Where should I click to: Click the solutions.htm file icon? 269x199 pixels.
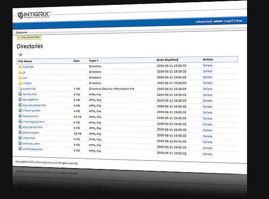pos(20,132)
